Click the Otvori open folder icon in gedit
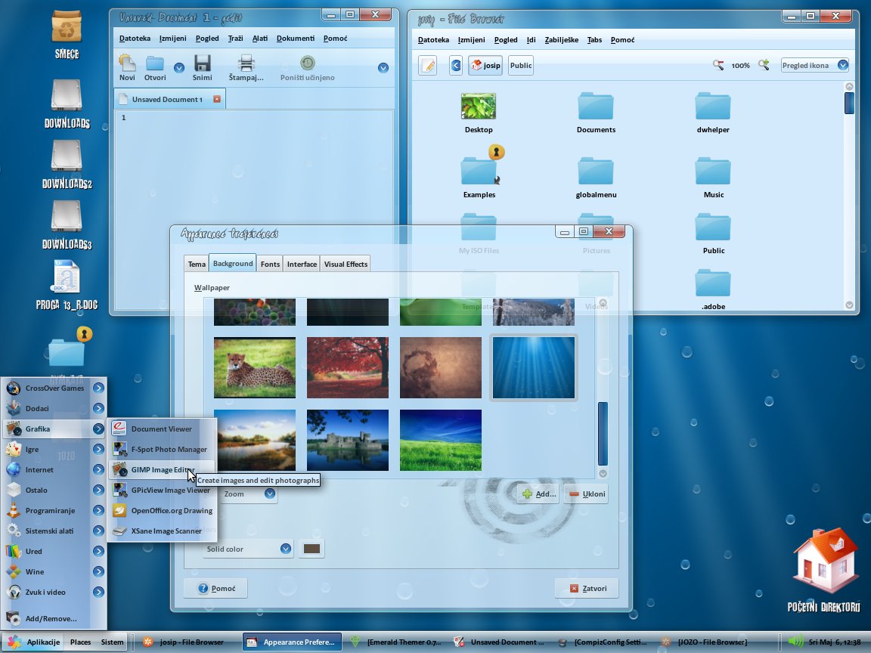This screenshot has height=653, width=871. [155, 63]
